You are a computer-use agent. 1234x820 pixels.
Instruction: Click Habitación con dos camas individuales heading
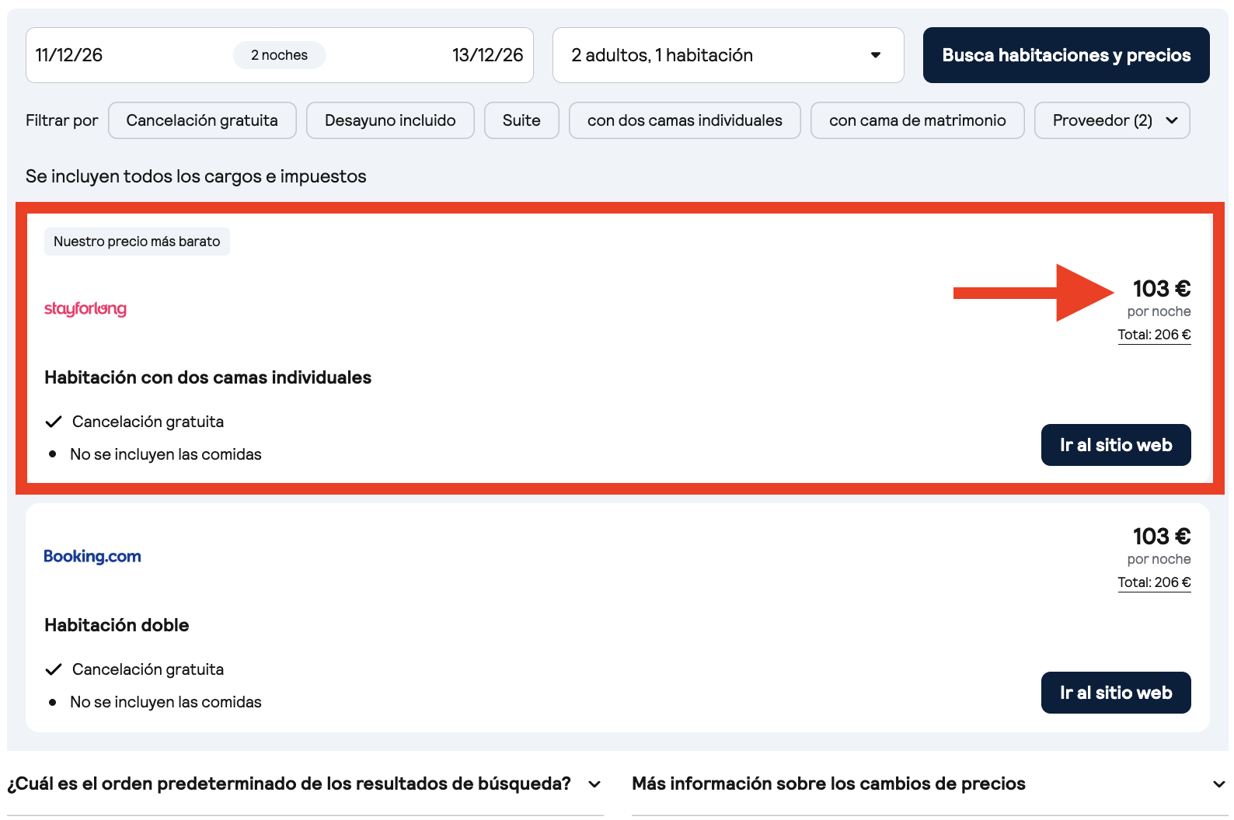click(207, 377)
